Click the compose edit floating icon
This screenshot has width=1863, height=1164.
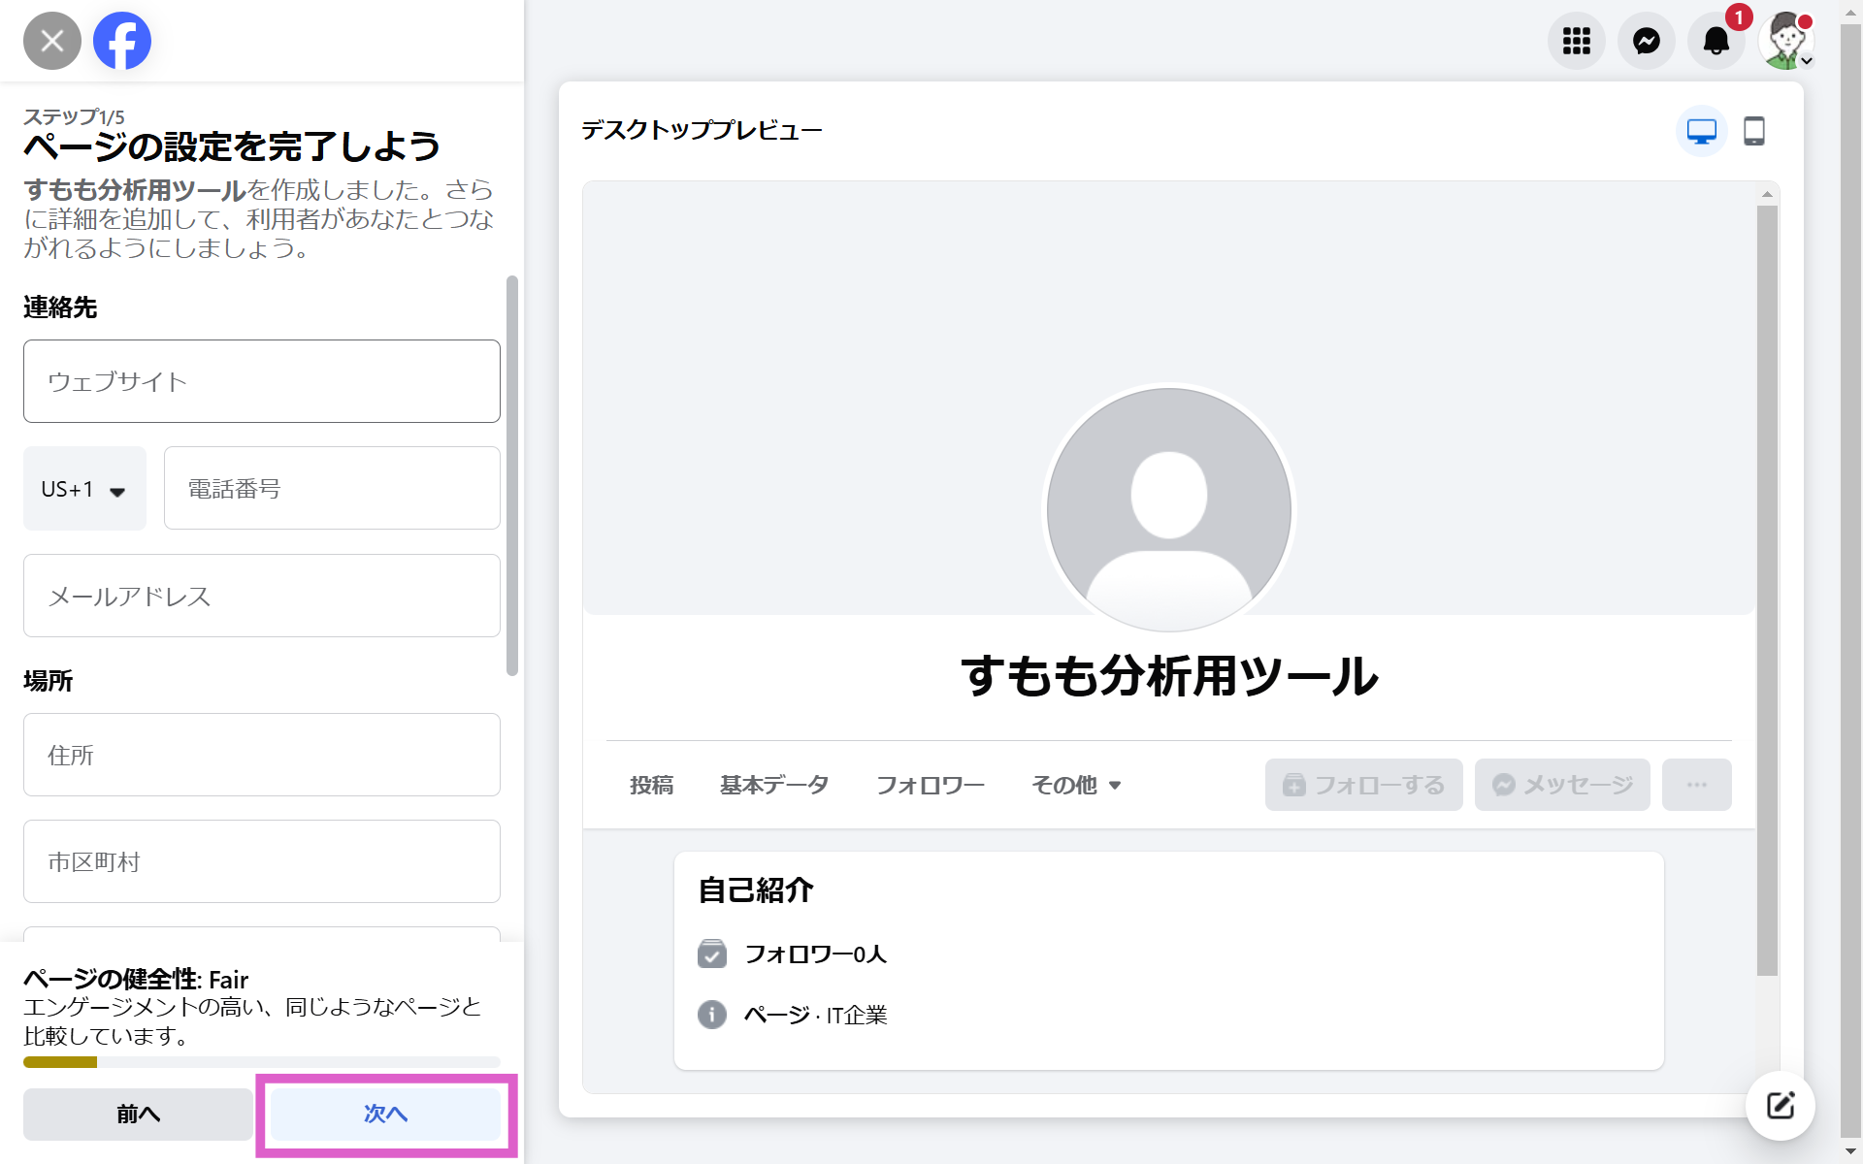point(1780,1106)
